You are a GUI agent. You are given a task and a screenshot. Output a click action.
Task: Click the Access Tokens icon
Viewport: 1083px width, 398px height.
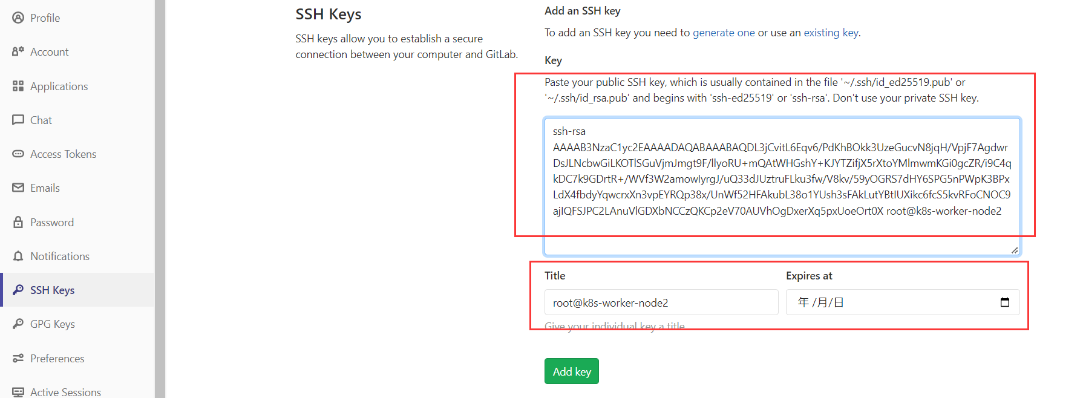click(18, 154)
